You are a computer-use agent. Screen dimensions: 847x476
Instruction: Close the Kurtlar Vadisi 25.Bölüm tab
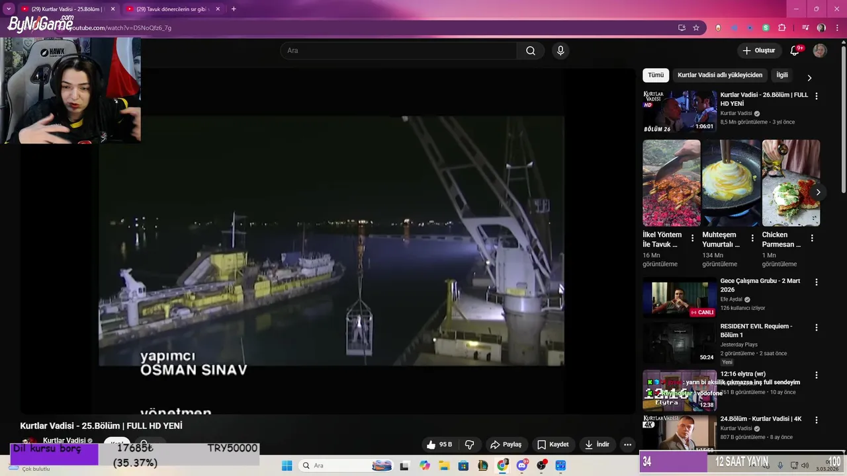pyautogui.click(x=112, y=9)
